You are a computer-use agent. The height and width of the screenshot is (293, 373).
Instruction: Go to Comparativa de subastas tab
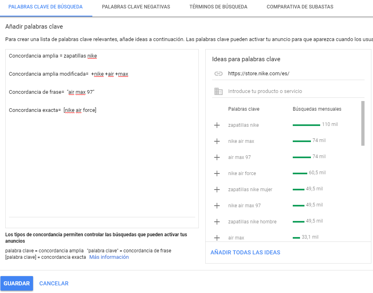pos(300,7)
